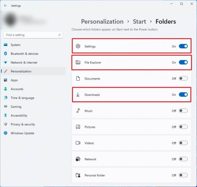Open Windows Update section label
Screen dimensions: 197x187
pyautogui.click(x=22, y=133)
